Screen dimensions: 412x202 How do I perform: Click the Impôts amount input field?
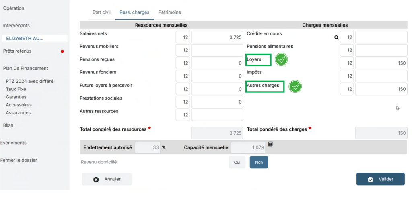click(x=381, y=76)
